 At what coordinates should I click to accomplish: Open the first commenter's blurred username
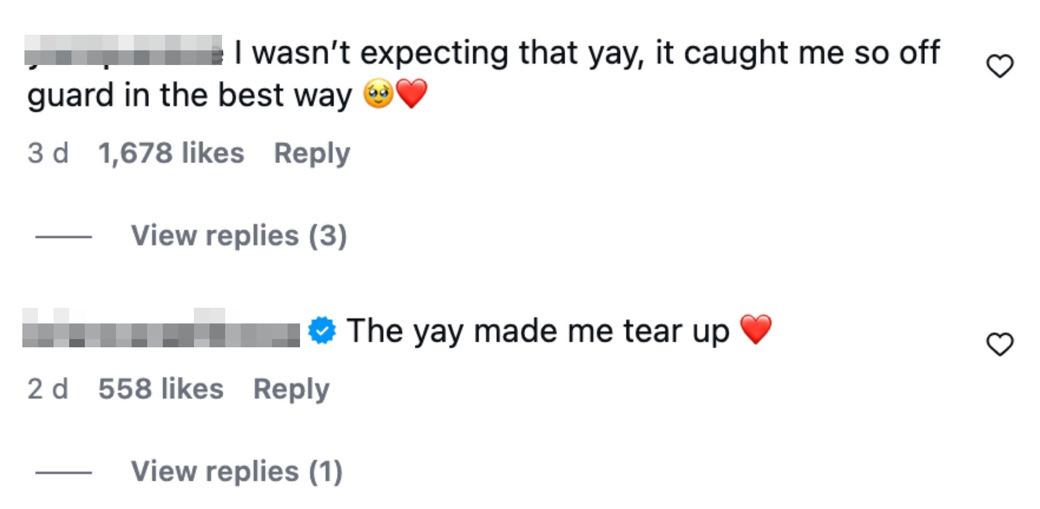click(x=123, y=50)
